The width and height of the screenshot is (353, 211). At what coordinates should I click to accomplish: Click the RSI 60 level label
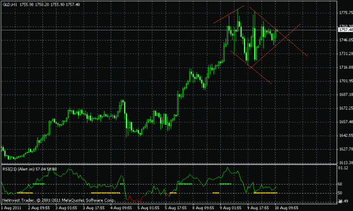340,184
